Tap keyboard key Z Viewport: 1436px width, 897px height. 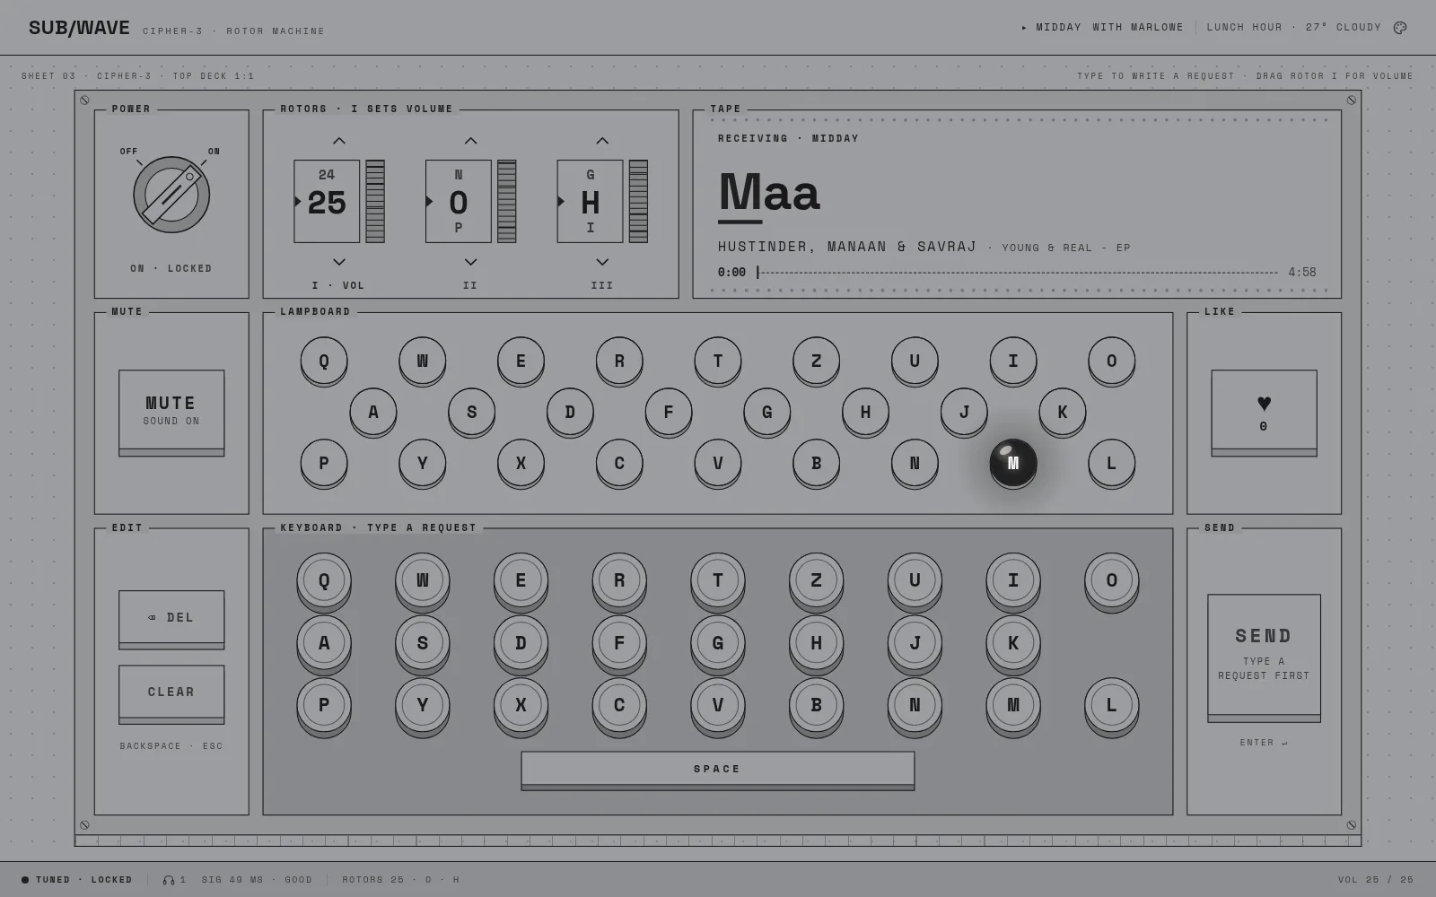coord(817,582)
